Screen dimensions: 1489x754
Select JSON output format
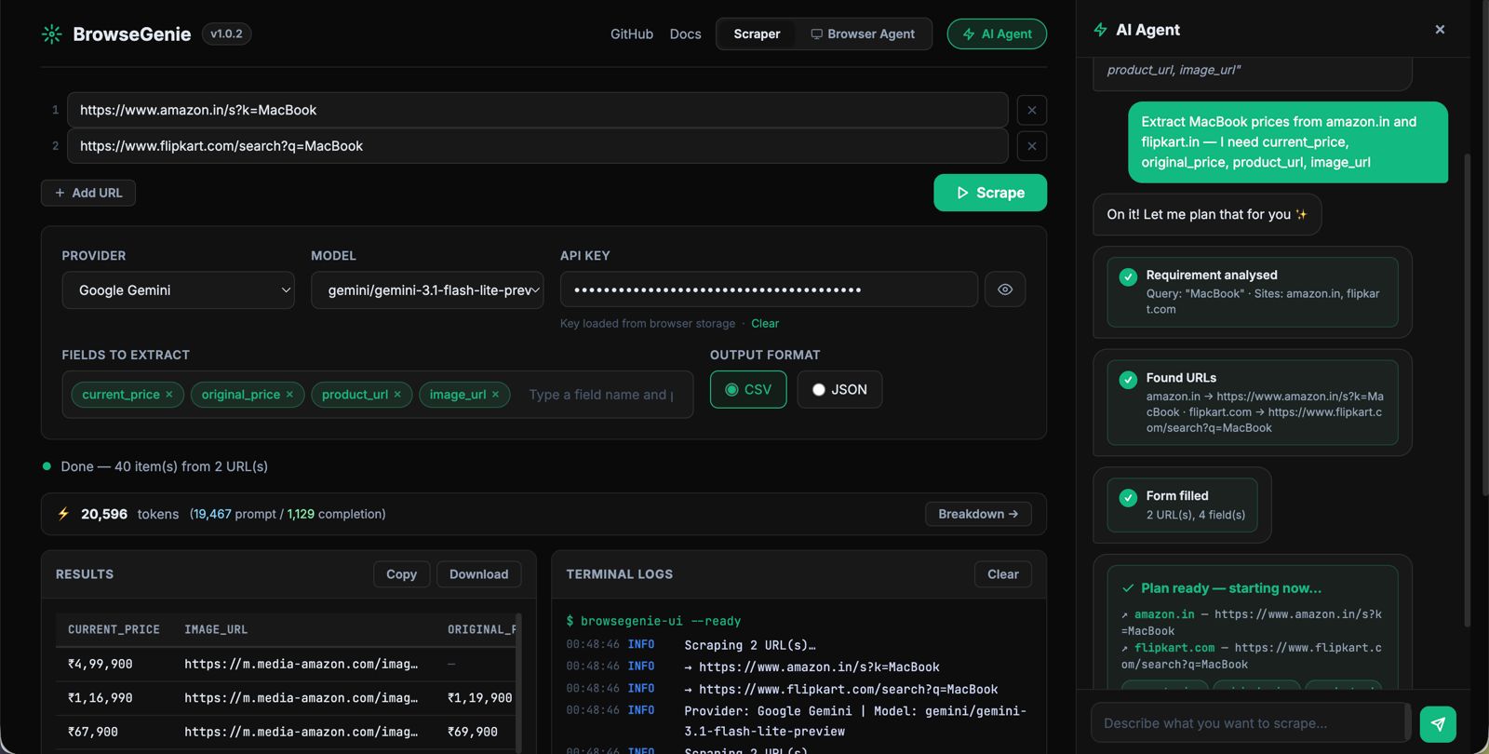(839, 389)
